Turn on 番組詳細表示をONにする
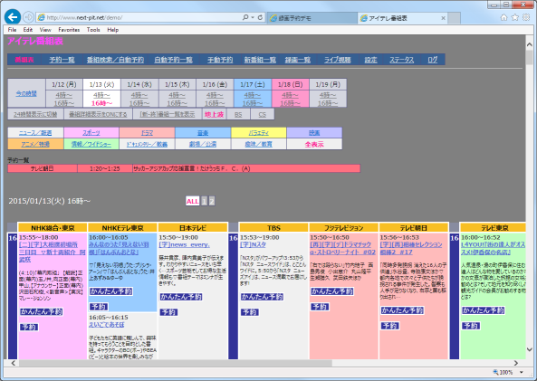Screen dimensions: 537x381 [x=98, y=114]
